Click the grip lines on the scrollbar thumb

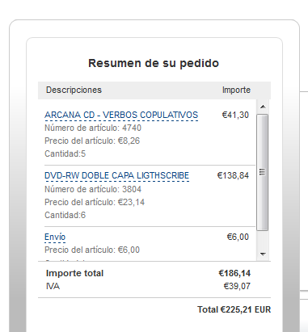click(263, 172)
